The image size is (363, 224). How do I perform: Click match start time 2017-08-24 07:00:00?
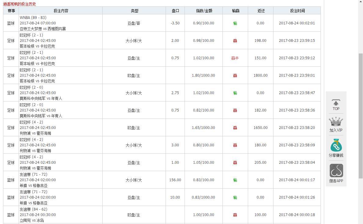(38, 23)
